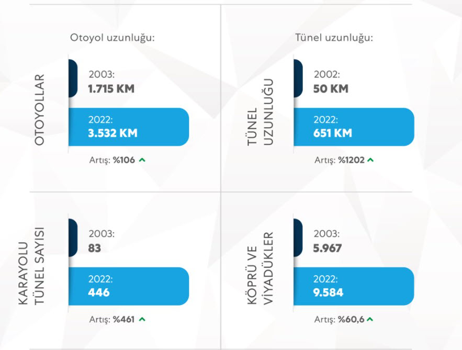Click the green up arrow beside %60,6
This screenshot has height=350, width=462.
pos(370,318)
